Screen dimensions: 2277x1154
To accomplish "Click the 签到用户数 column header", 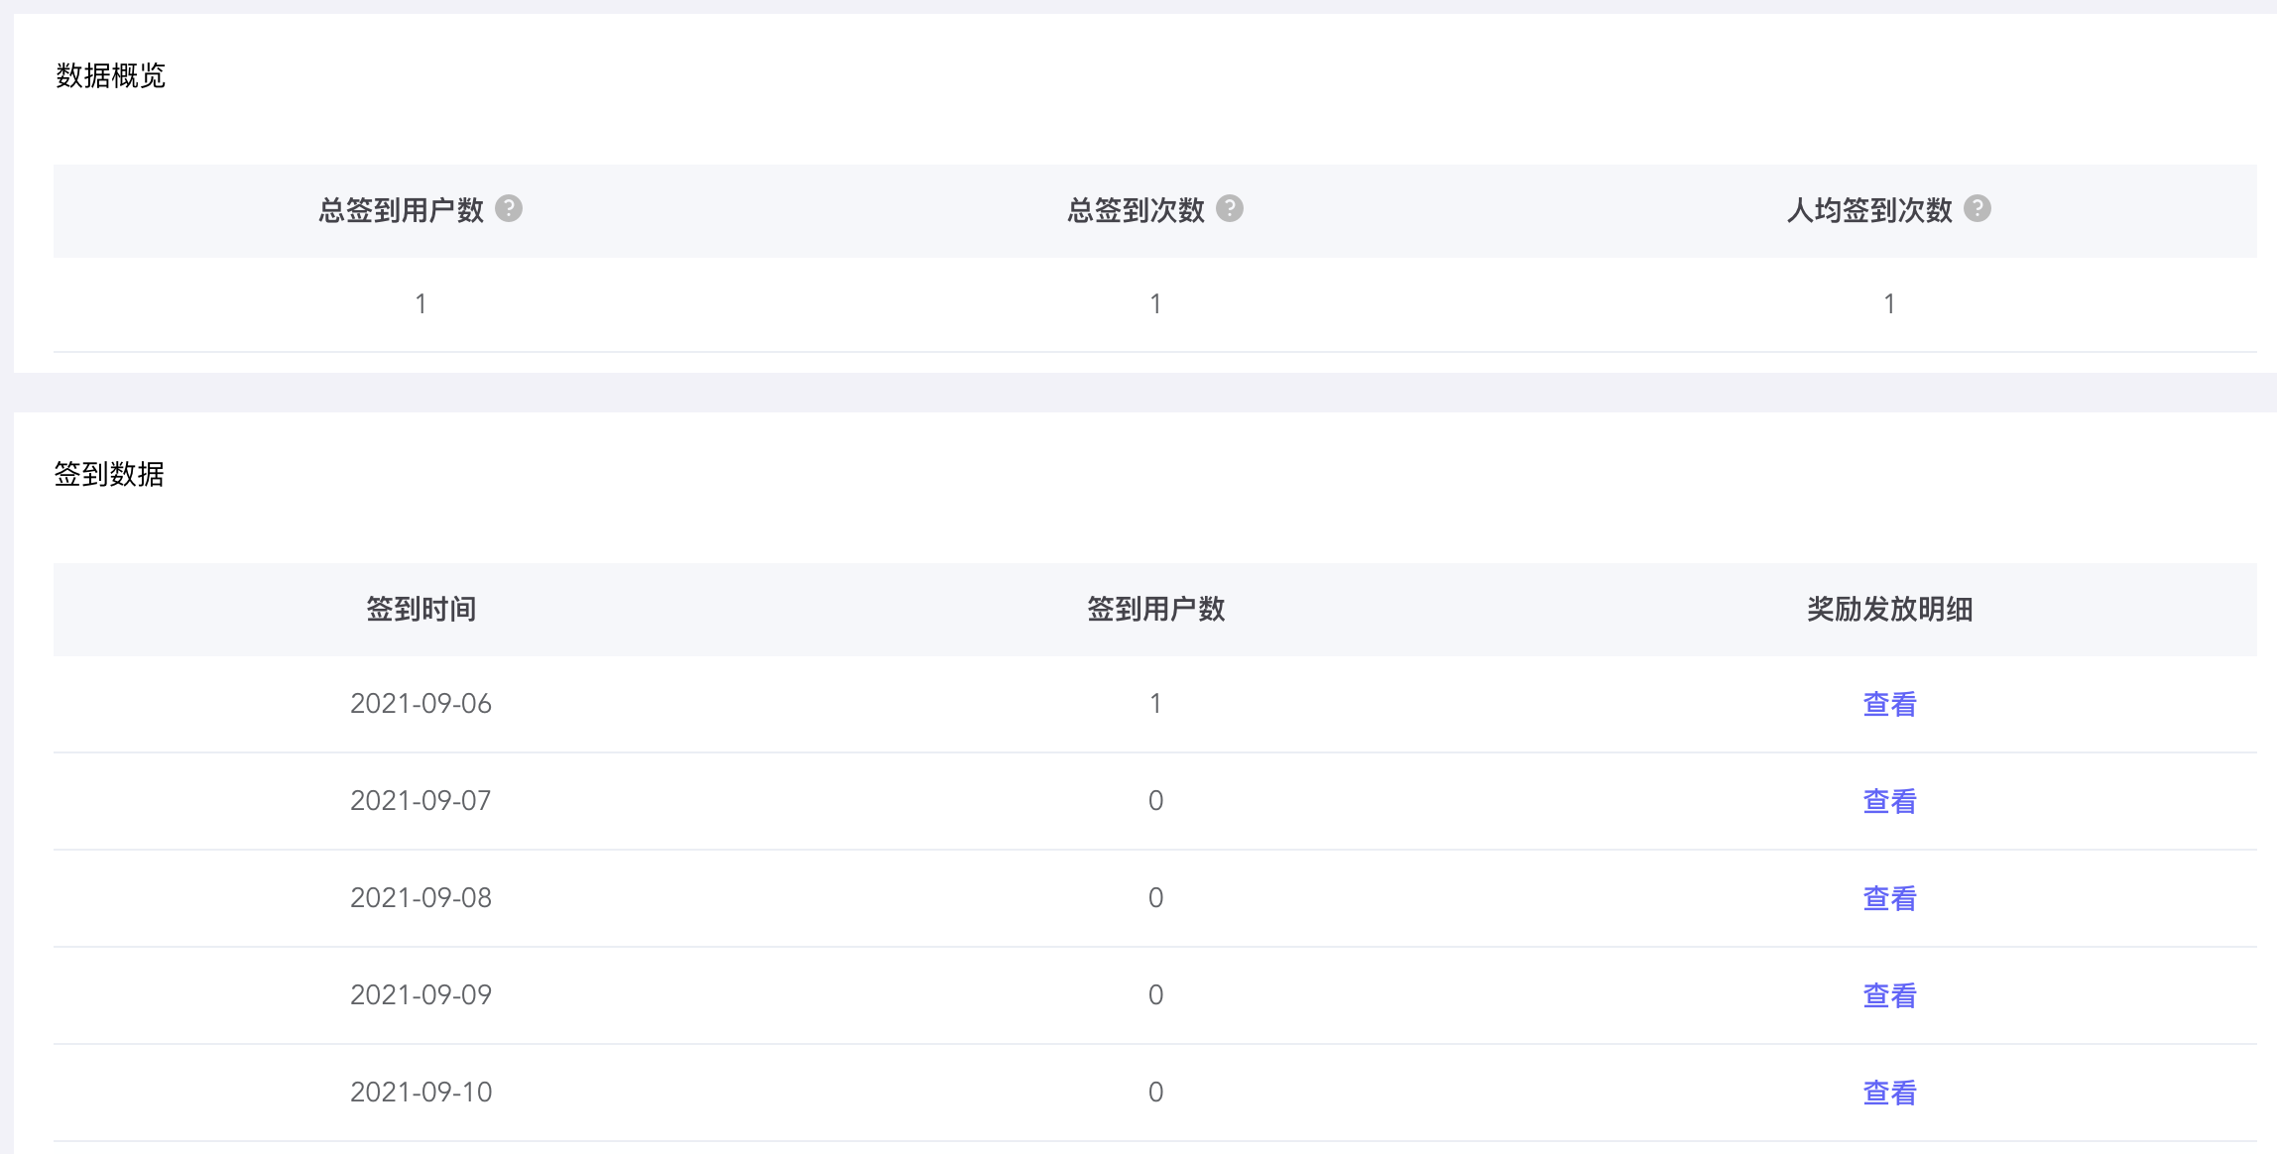I will pos(1155,609).
